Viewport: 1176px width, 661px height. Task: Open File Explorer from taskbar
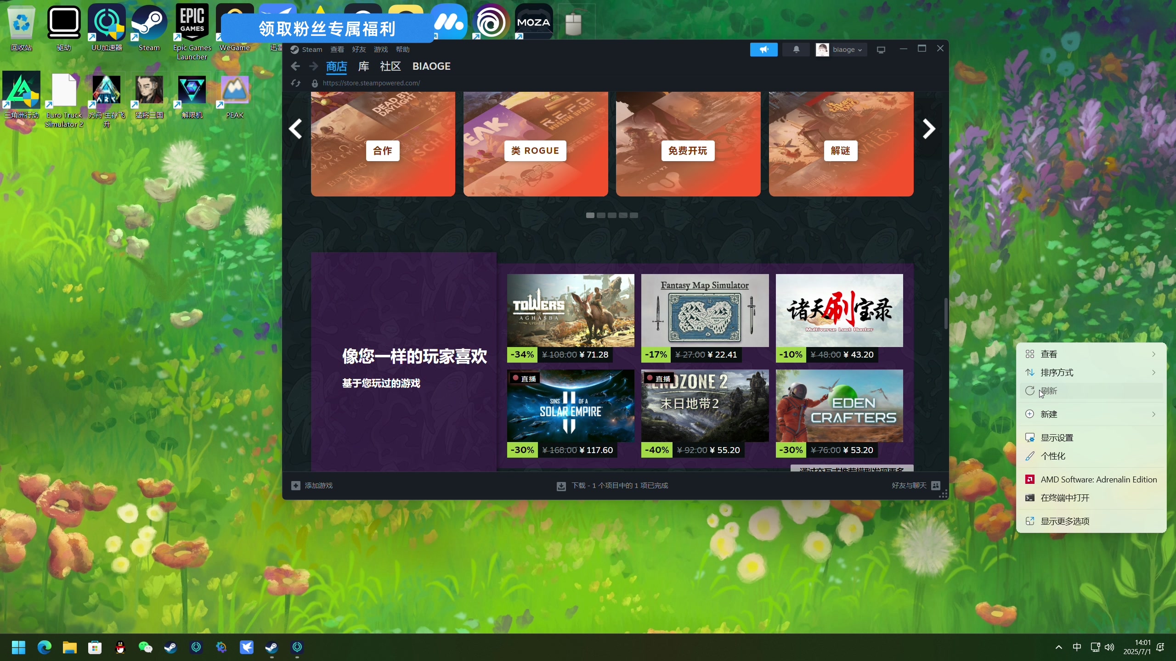[x=69, y=648]
